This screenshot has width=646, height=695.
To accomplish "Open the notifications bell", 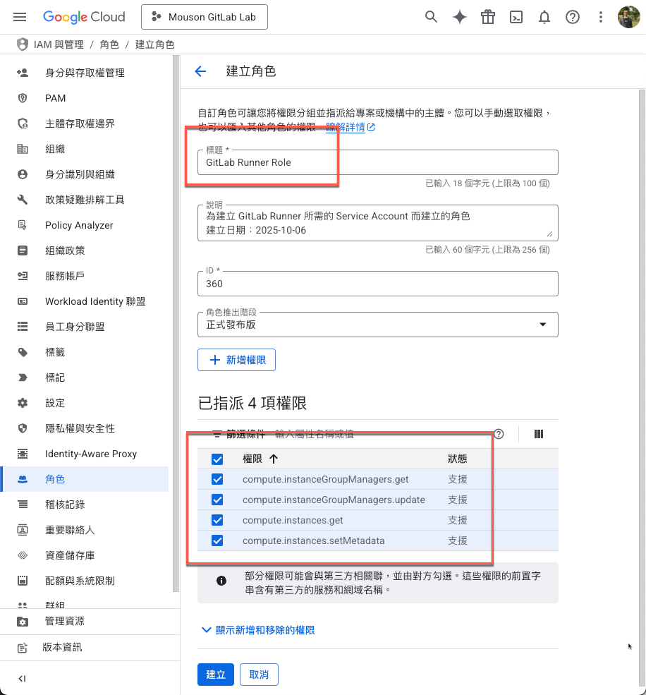I will pos(544,17).
